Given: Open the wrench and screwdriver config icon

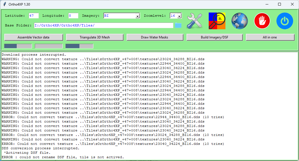Looking at the screenshot, I should [195, 21].
